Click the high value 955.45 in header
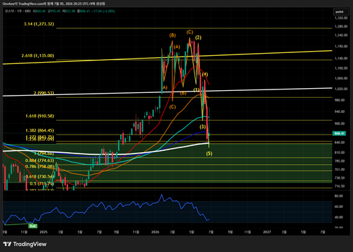Viewport: 353px width, 252px height. (55, 11)
